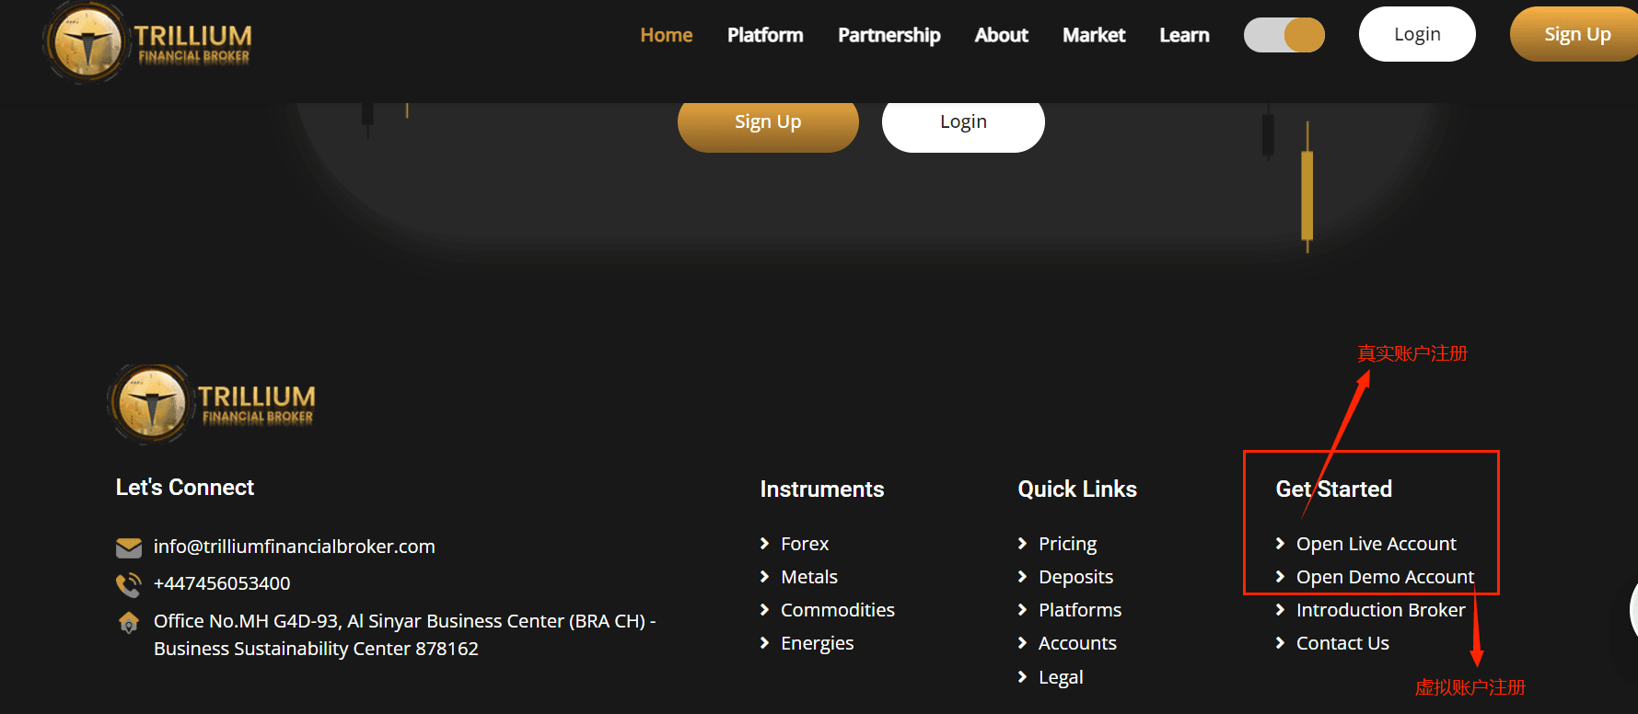The height and width of the screenshot is (714, 1638).
Task: Go to the Accounts quick link
Action: click(x=1077, y=643)
